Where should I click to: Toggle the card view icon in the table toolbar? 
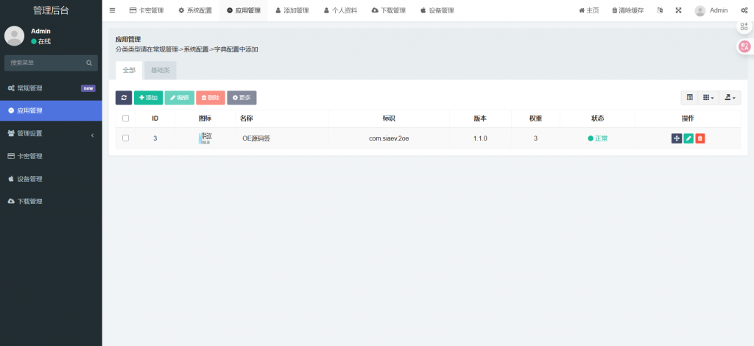coord(690,97)
